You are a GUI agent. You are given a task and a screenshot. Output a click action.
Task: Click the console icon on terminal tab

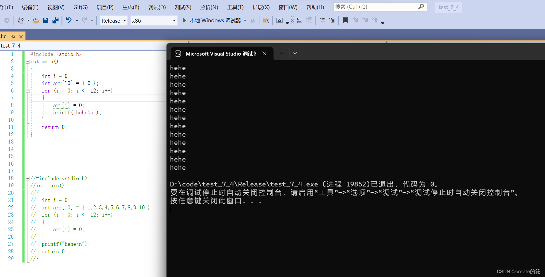coord(178,54)
